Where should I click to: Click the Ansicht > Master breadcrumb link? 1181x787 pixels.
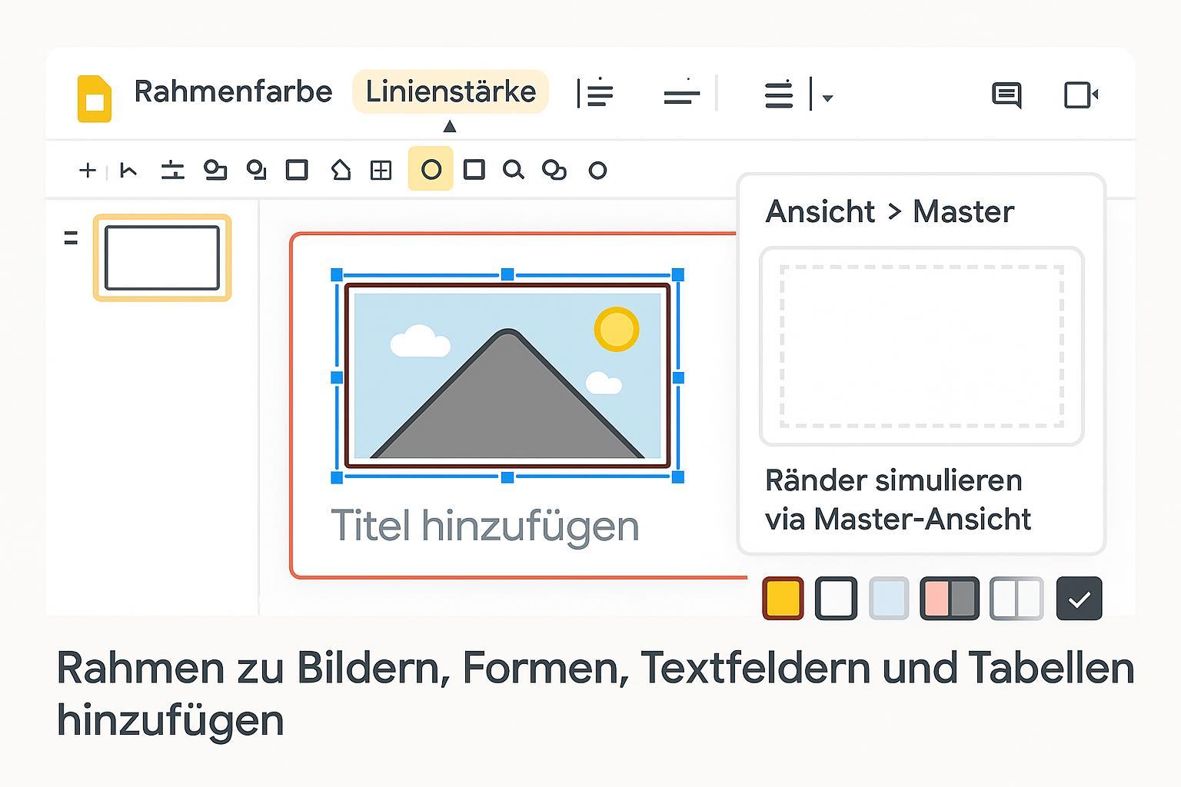tap(890, 211)
